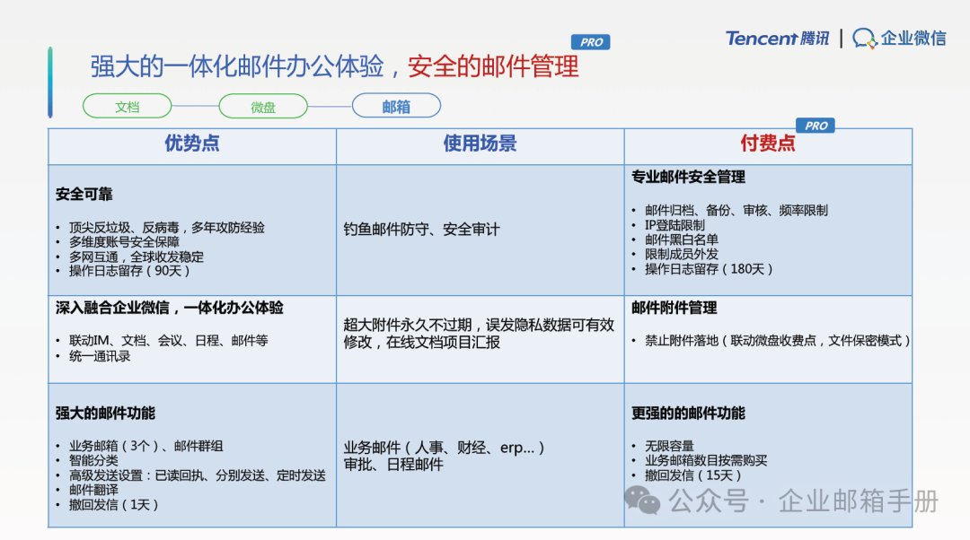
Task: Select the 文档 pill tab
Action: point(128,106)
